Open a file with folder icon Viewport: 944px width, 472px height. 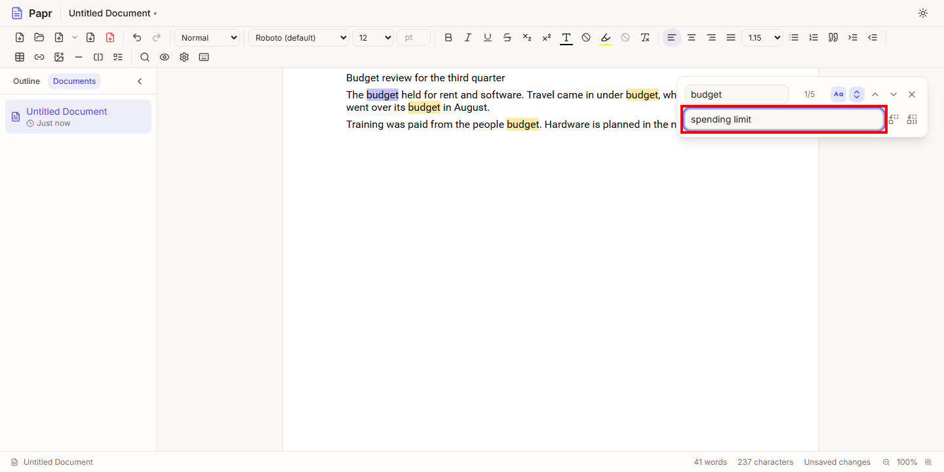(x=39, y=37)
